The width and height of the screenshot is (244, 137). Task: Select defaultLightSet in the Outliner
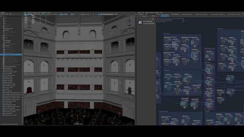pyautogui.click(x=8, y=68)
